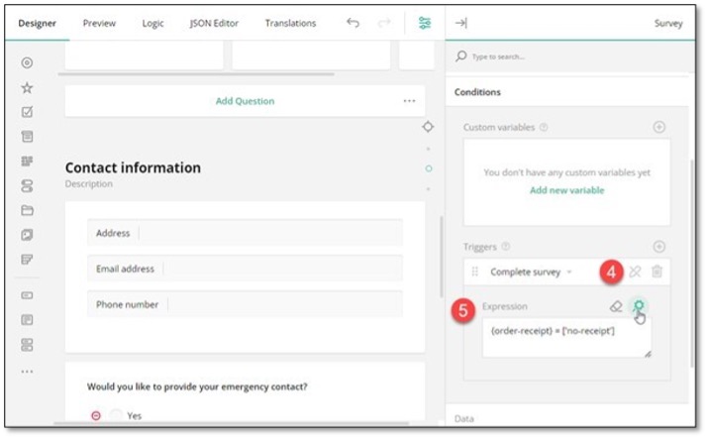Select the Yes radio option
Image resolution: width=708 pixels, height=439 pixels.
[117, 416]
